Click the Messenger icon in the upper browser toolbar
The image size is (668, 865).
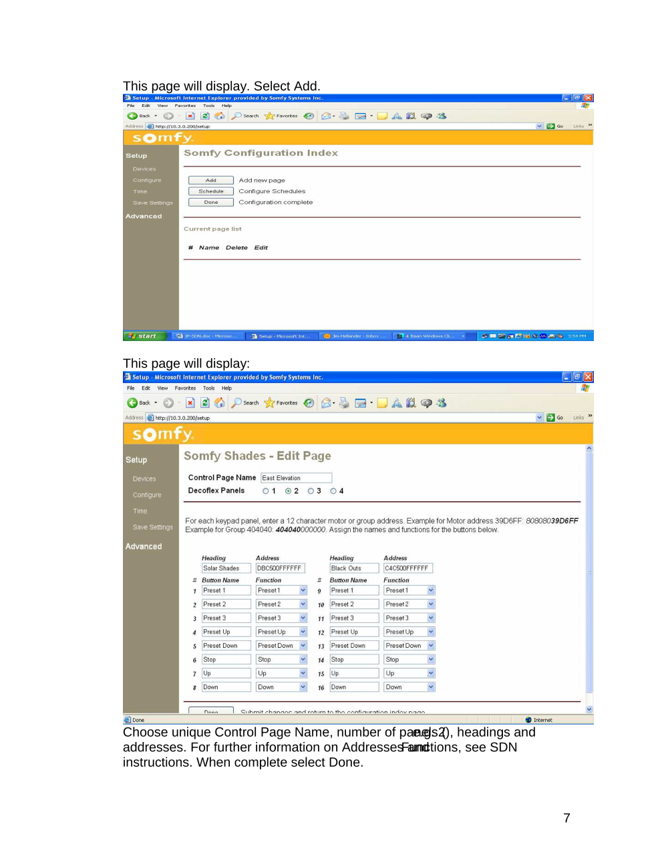point(442,116)
